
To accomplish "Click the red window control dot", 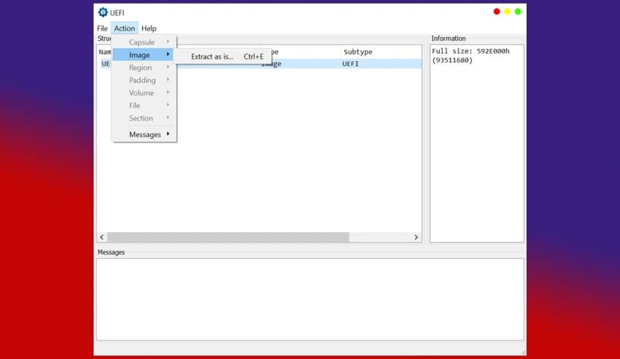I will [497, 11].
